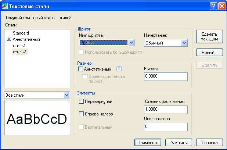Click the Справка button
The width and height of the screenshot is (227, 150).
(209, 143)
